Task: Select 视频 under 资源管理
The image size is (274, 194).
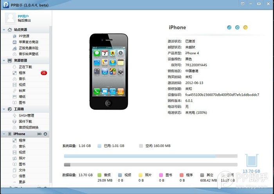Action: (x=25, y=85)
